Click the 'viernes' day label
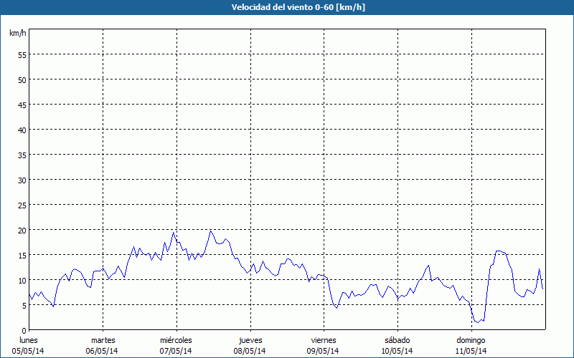This screenshot has width=574, height=358. coord(323,340)
